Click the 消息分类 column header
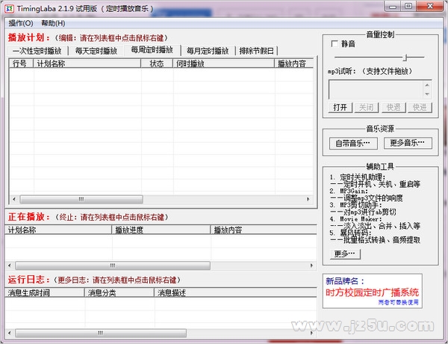Viewport: 448px width, 344px height. (119, 292)
